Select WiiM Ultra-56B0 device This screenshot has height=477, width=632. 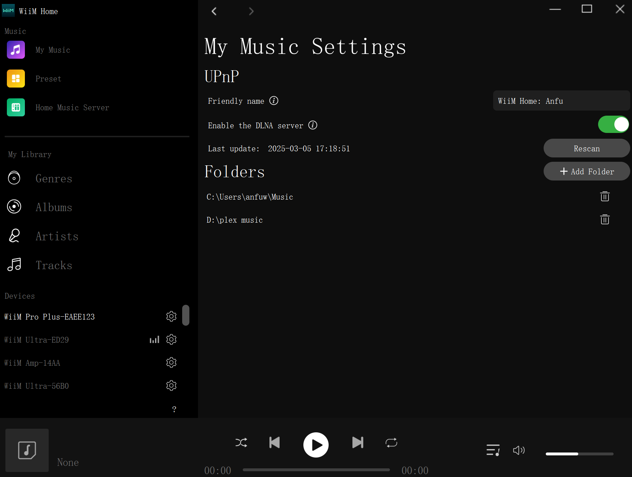pyautogui.click(x=36, y=386)
